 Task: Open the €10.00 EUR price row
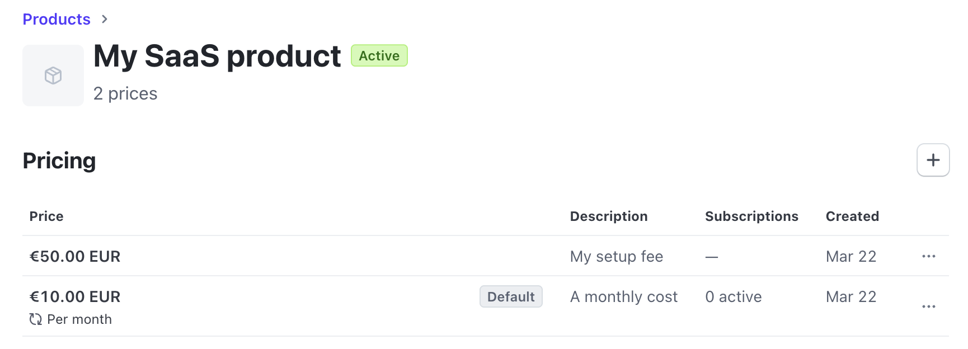click(75, 297)
